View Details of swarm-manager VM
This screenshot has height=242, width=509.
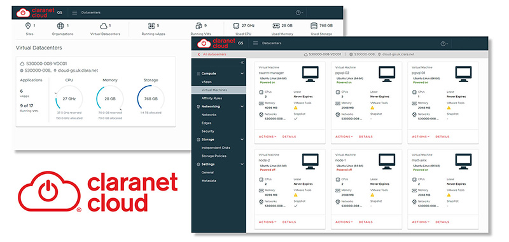(289, 137)
